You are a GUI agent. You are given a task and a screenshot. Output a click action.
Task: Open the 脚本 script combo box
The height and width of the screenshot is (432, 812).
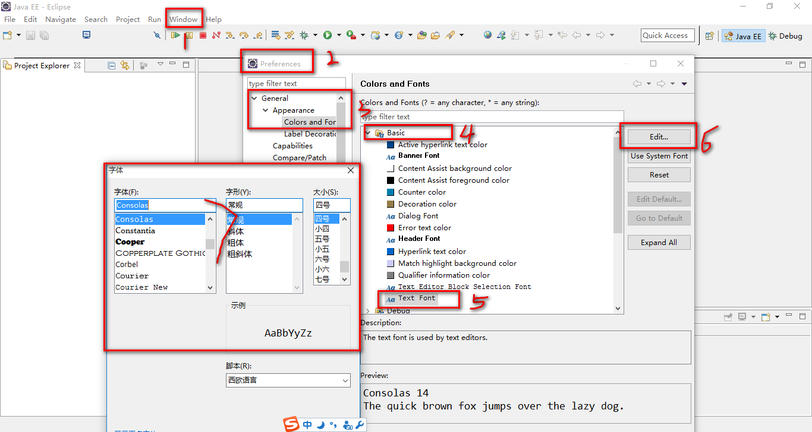(x=288, y=380)
